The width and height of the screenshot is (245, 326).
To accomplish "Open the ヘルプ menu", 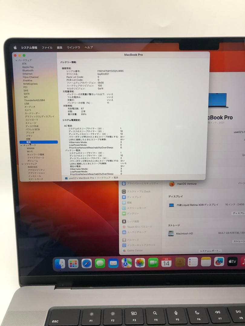I will tap(89, 47).
